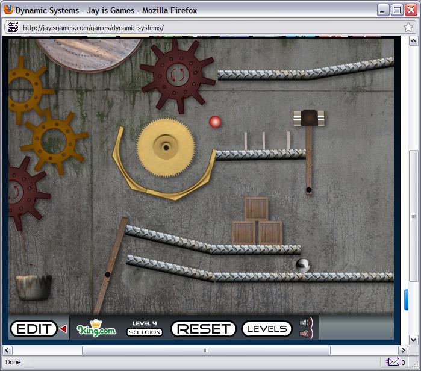Screen dimensions: 421x371
Task: Toggle the upper sound speaker icon
Action: (305, 323)
